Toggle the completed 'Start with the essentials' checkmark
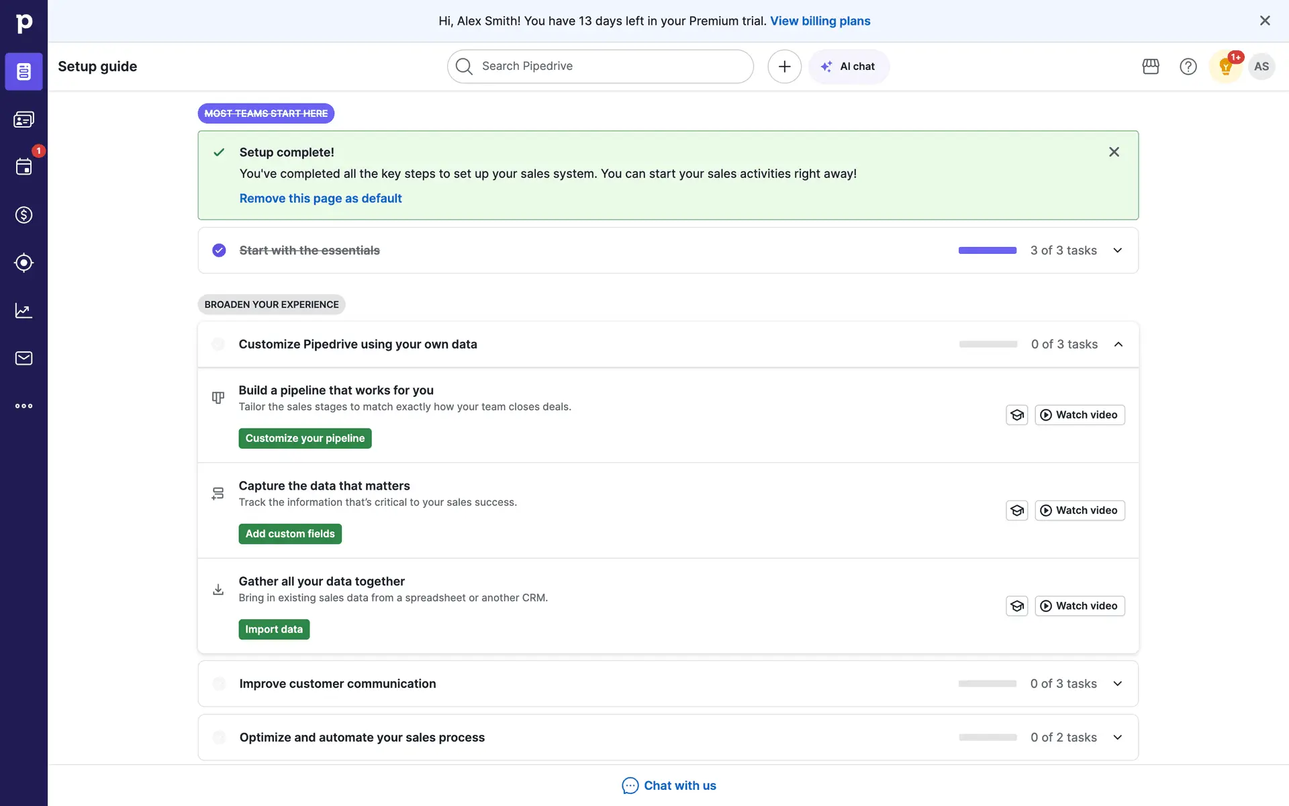The image size is (1289, 806). 219,251
